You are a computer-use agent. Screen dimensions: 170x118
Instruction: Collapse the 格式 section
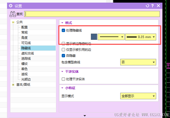click(x=62, y=23)
